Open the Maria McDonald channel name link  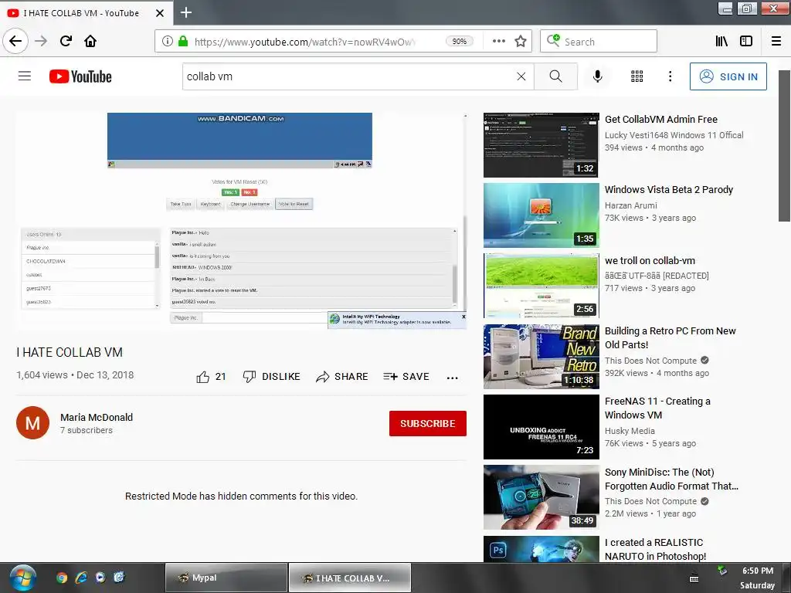coord(97,418)
